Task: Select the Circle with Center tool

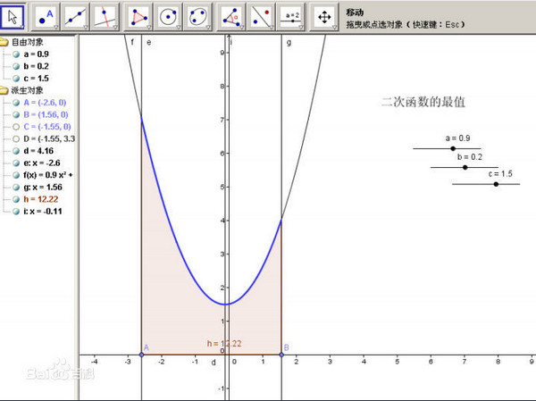Action: (x=168, y=16)
